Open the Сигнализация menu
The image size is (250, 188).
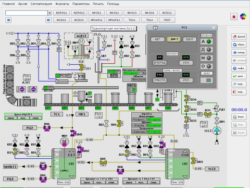coord(41,4)
